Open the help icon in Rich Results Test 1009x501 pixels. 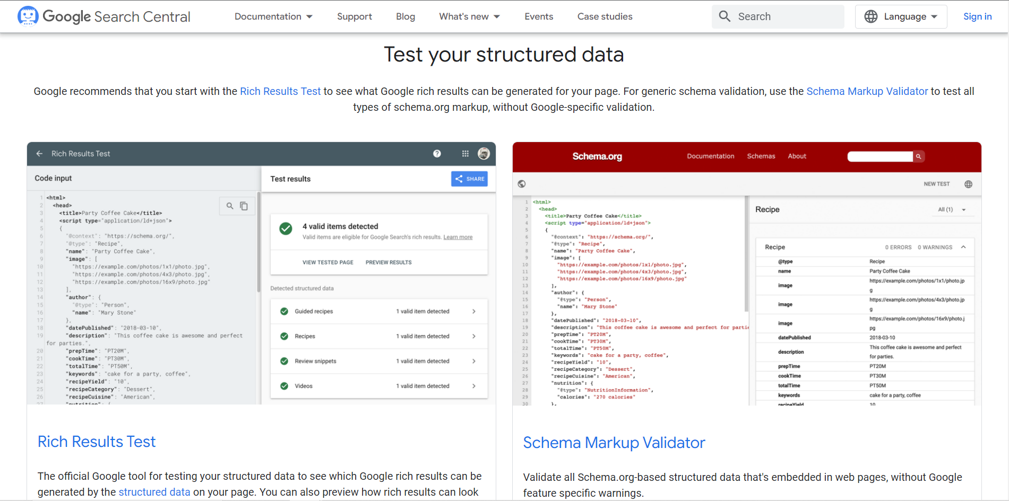(437, 154)
